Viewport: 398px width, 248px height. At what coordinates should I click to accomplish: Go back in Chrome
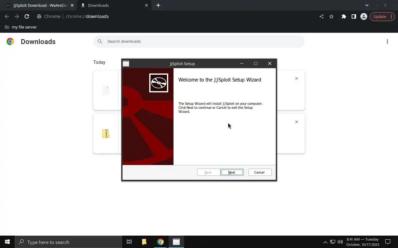coord(7,16)
